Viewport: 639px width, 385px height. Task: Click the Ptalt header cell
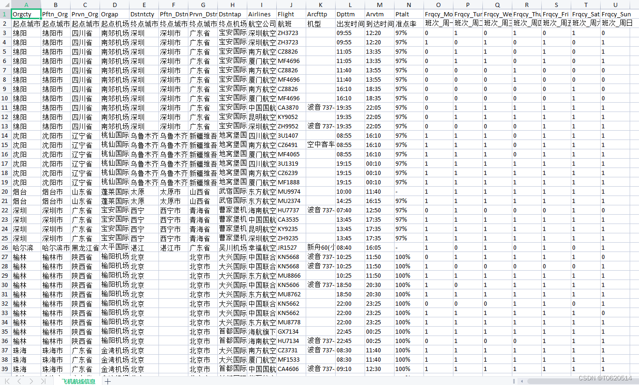click(409, 14)
